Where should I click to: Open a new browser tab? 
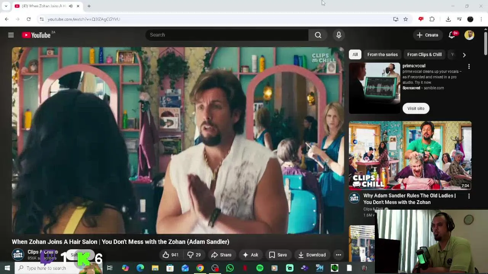[89, 6]
